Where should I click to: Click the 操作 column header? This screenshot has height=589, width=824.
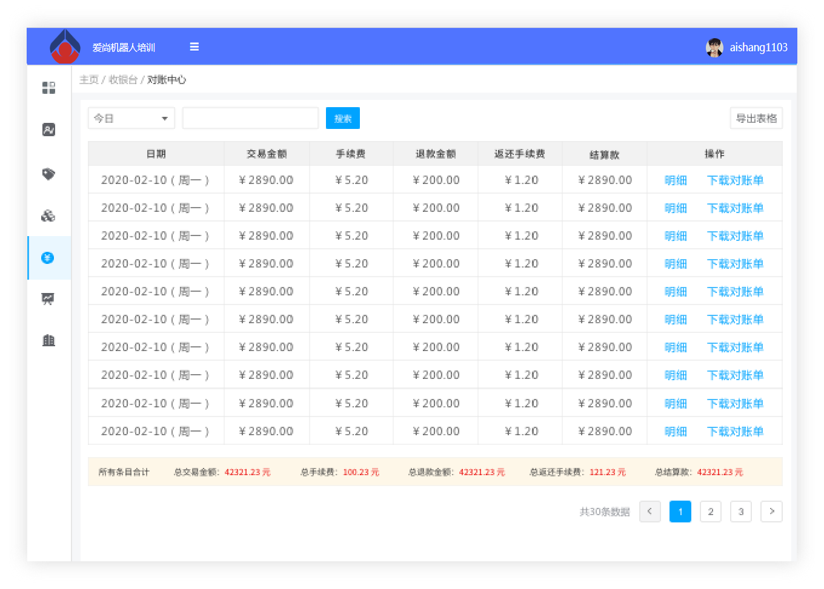click(x=714, y=154)
